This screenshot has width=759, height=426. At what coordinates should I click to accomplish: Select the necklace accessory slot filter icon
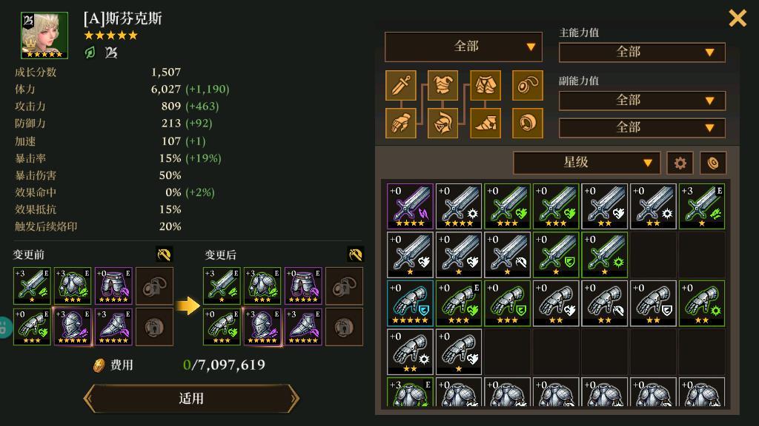[528, 86]
